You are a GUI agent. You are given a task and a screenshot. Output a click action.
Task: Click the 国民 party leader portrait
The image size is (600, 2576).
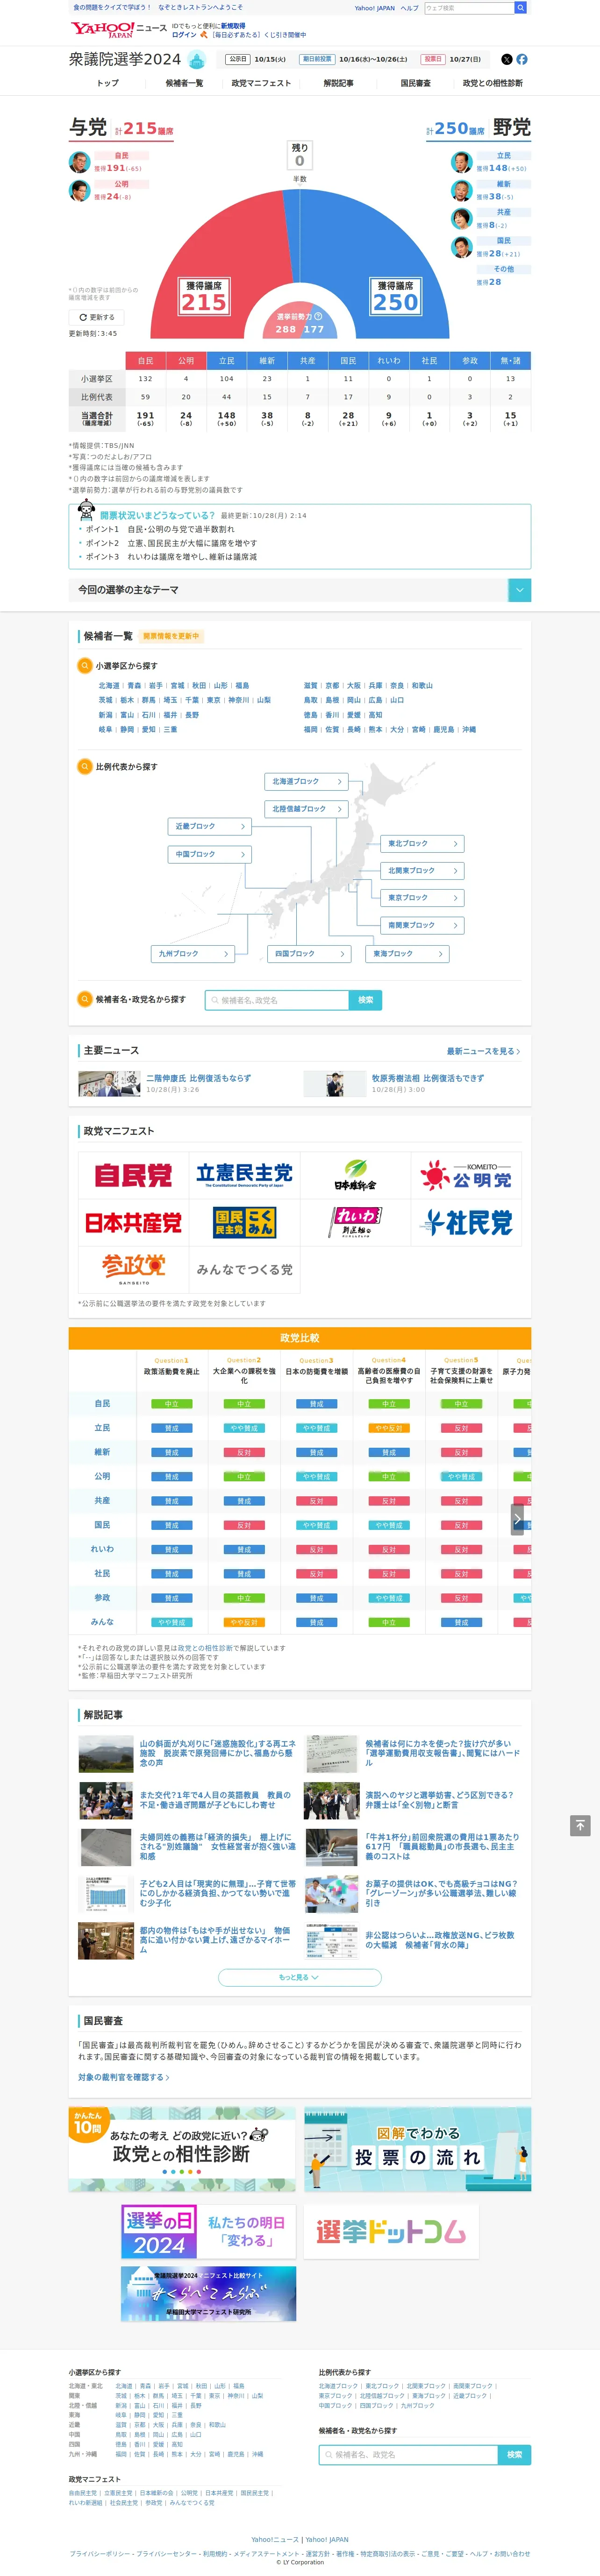coord(461,247)
